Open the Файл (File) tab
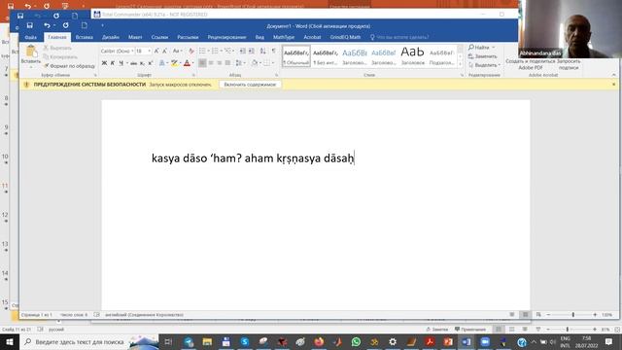This screenshot has height=350, width=622. [x=30, y=37]
